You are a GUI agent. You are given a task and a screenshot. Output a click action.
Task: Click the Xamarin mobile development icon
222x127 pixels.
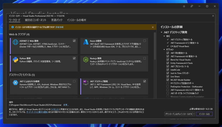pos(15,83)
